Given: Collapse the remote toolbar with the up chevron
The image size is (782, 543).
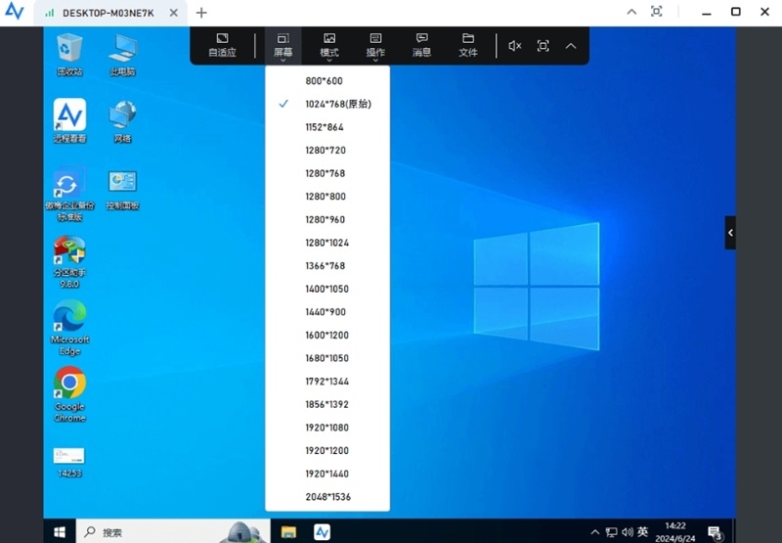Looking at the screenshot, I should [x=571, y=45].
